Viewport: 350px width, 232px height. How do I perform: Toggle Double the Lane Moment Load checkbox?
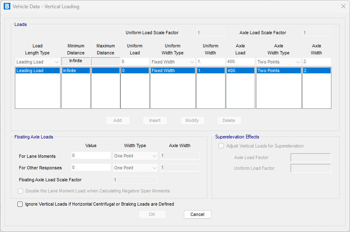[x=20, y=191]
